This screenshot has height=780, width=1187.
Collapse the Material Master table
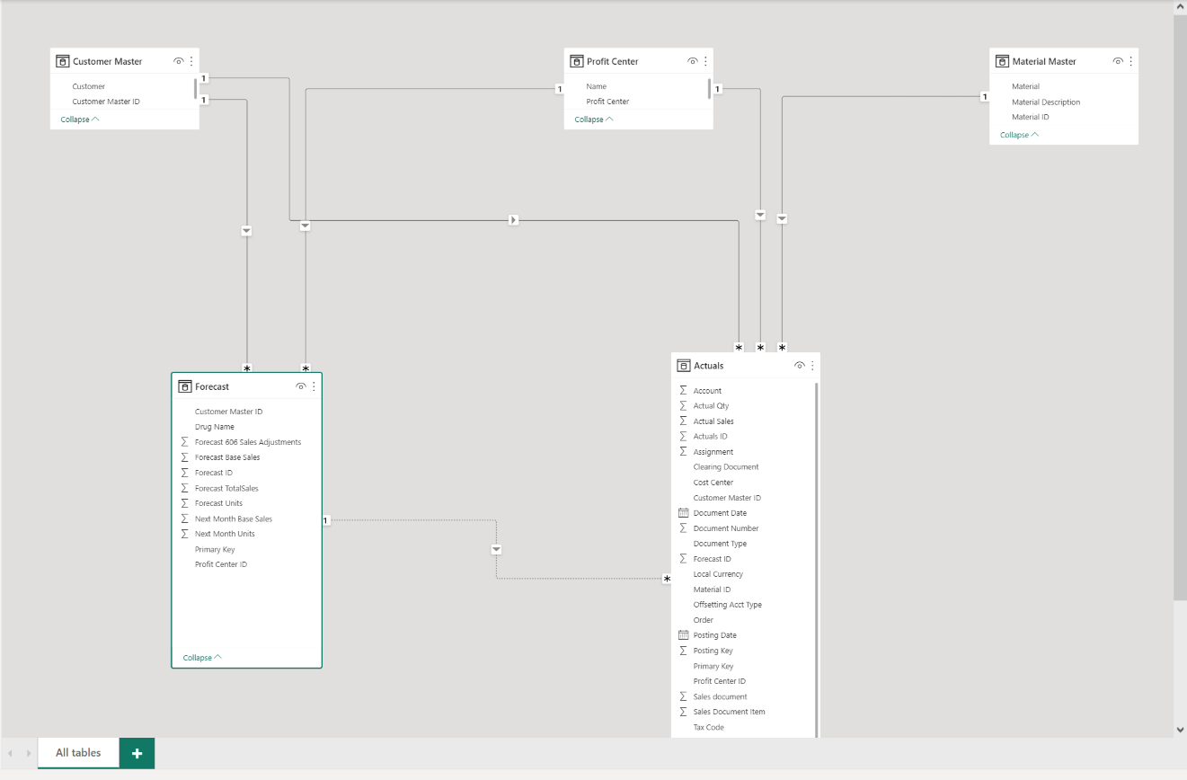point(1019,135)
